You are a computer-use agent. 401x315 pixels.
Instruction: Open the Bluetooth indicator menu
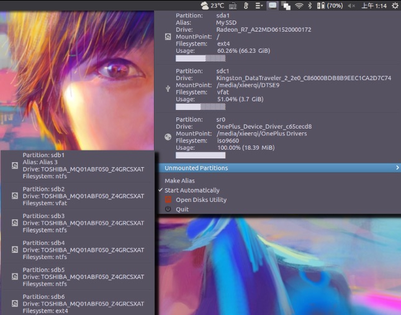click(x=310, y=6)
